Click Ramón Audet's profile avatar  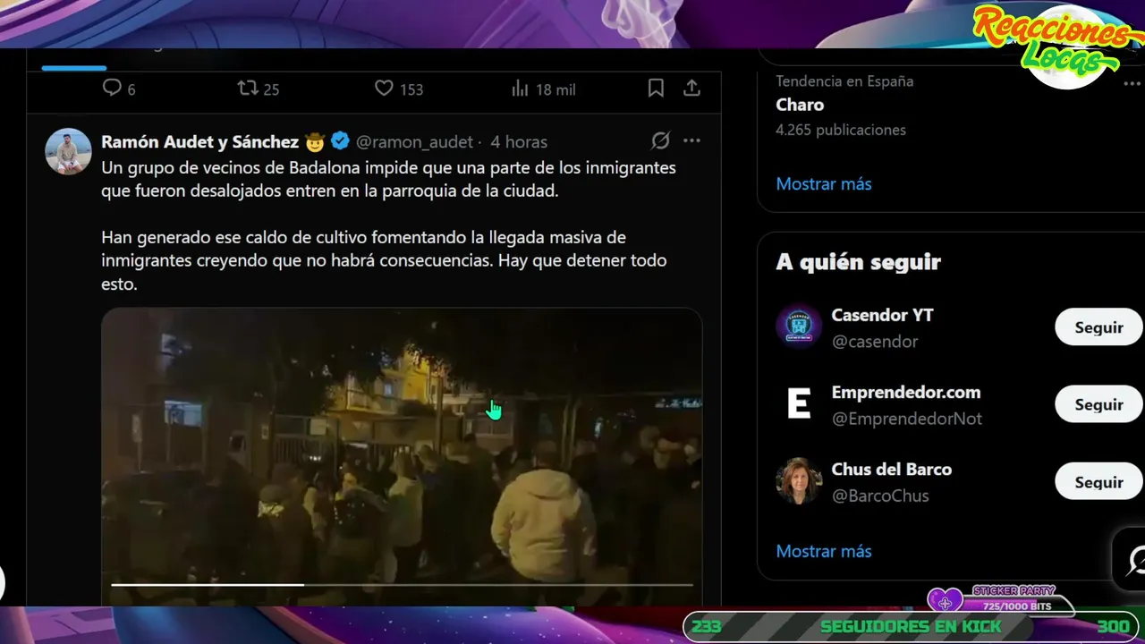(68, 151)
